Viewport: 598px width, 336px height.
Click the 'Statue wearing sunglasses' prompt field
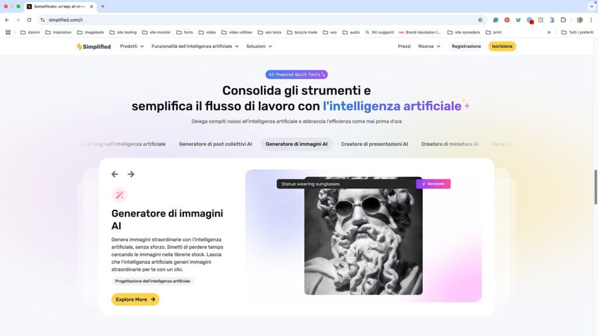pyautogui.click(x=345, y=184)
